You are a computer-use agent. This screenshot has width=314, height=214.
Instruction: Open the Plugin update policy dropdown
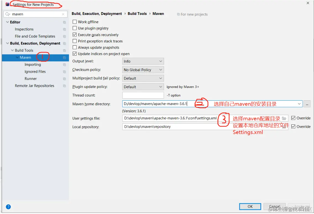pos(143,87)
